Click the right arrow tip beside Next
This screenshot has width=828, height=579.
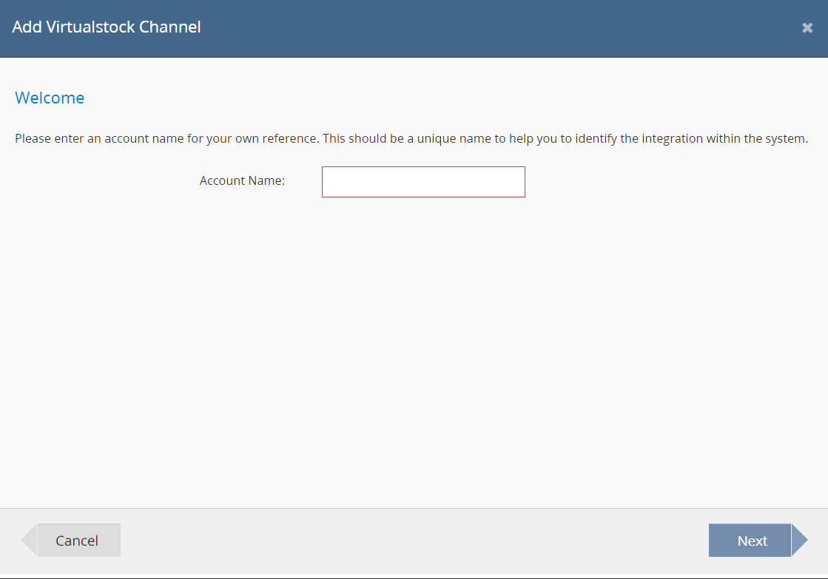coord(799,541)
